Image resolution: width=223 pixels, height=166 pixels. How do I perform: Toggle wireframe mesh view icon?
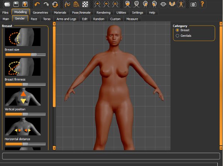(x=76, y=4)
